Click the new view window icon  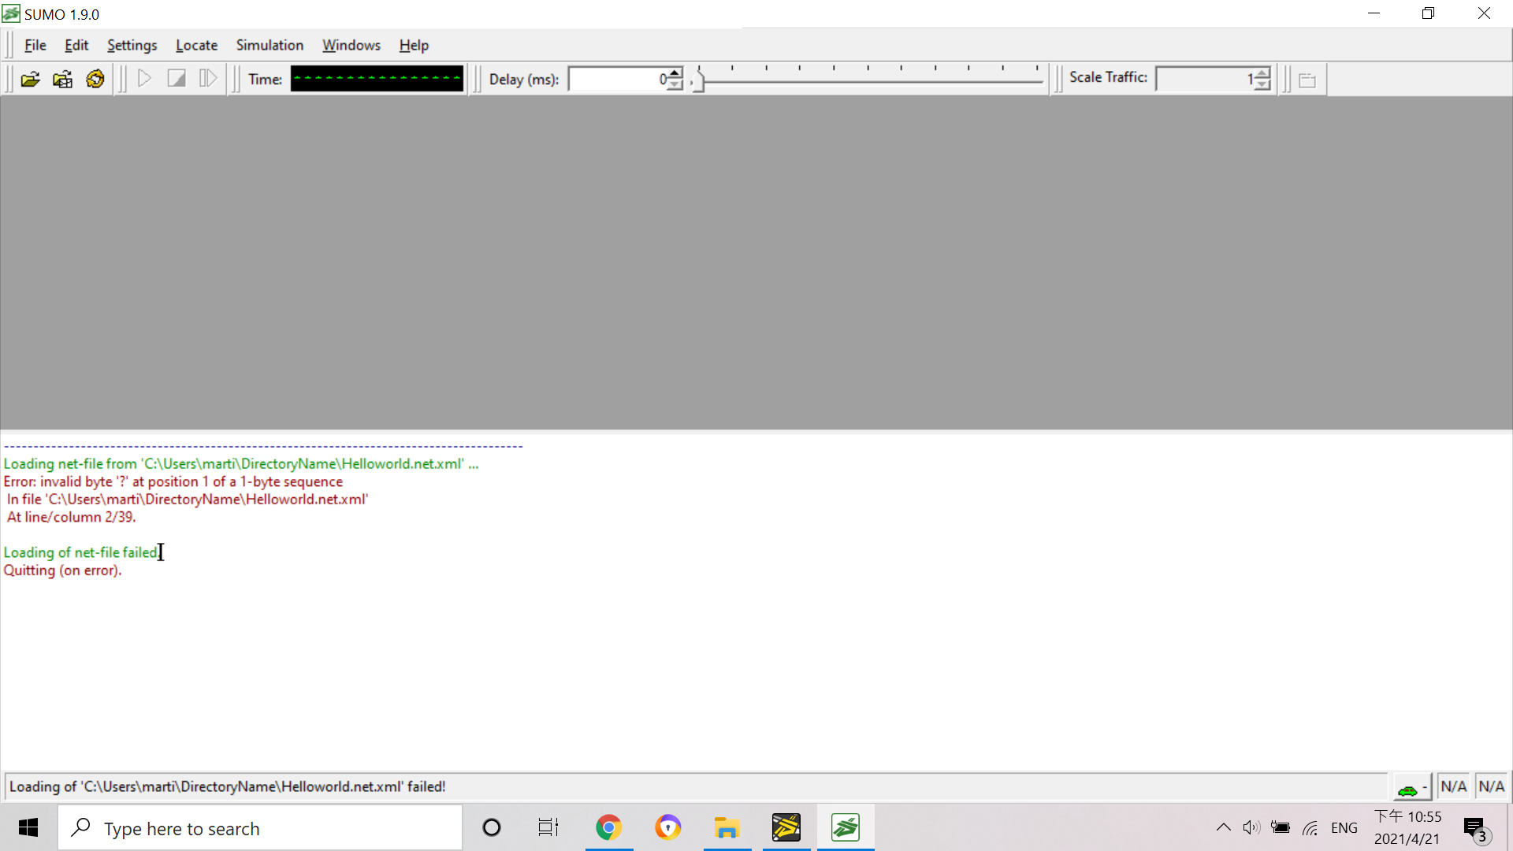point(1307,80)
